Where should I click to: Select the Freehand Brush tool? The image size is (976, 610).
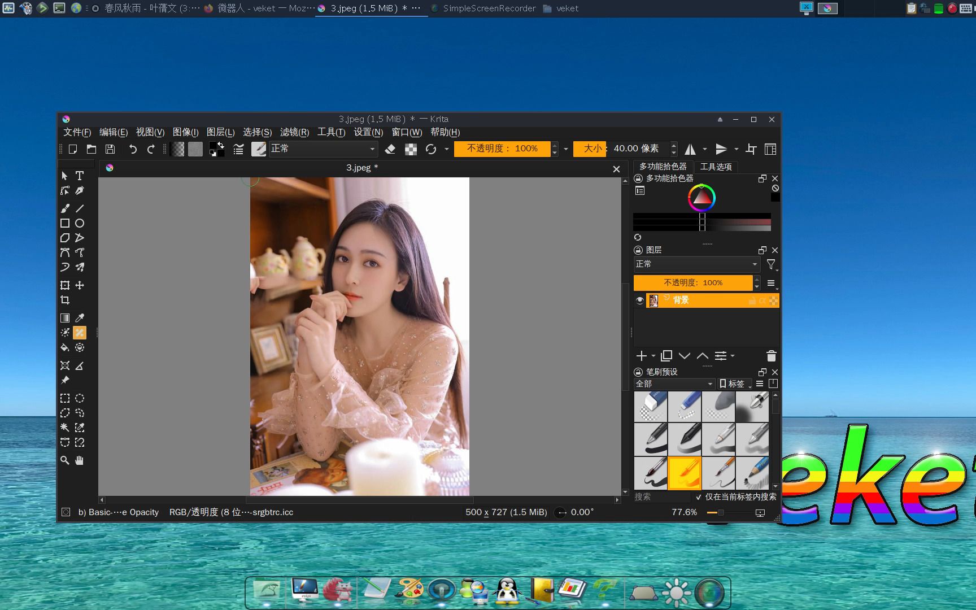(x=65, y=208)
